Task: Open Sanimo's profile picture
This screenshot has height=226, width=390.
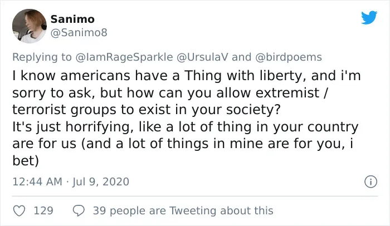Action: [x=30, y=26]
